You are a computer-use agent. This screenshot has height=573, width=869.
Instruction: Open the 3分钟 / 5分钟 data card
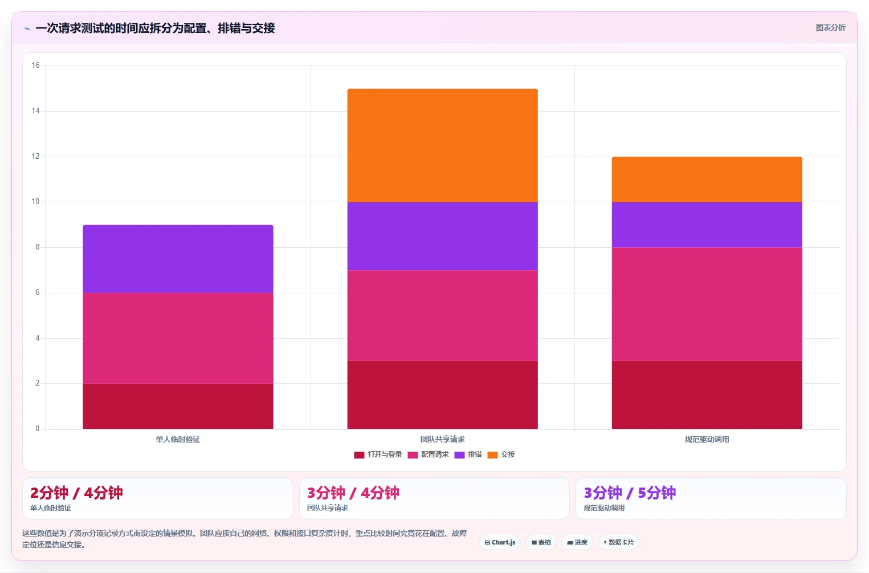(711, 498)
